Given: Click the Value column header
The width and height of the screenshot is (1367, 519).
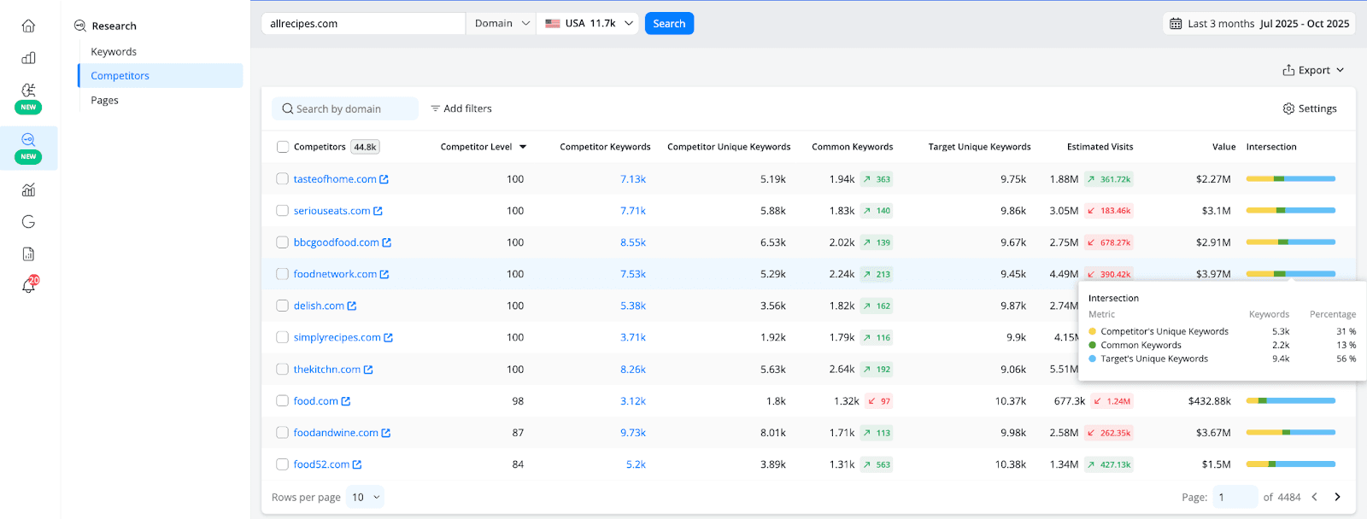Looking at the screenshot, I should click(1223, 147).
